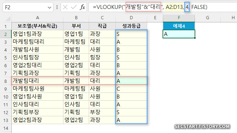Viewport: 237px width, 133px height.
Task: Click inside the VLOOKUP formula bar
Action: 163,7
